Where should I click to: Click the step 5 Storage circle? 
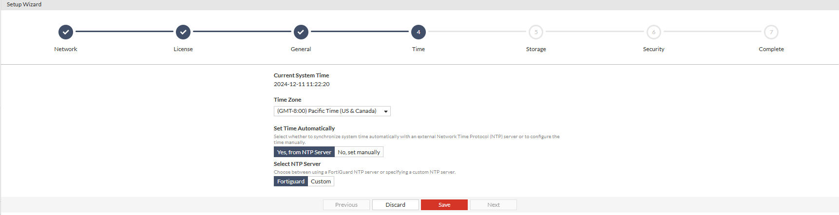click(536, 32)
